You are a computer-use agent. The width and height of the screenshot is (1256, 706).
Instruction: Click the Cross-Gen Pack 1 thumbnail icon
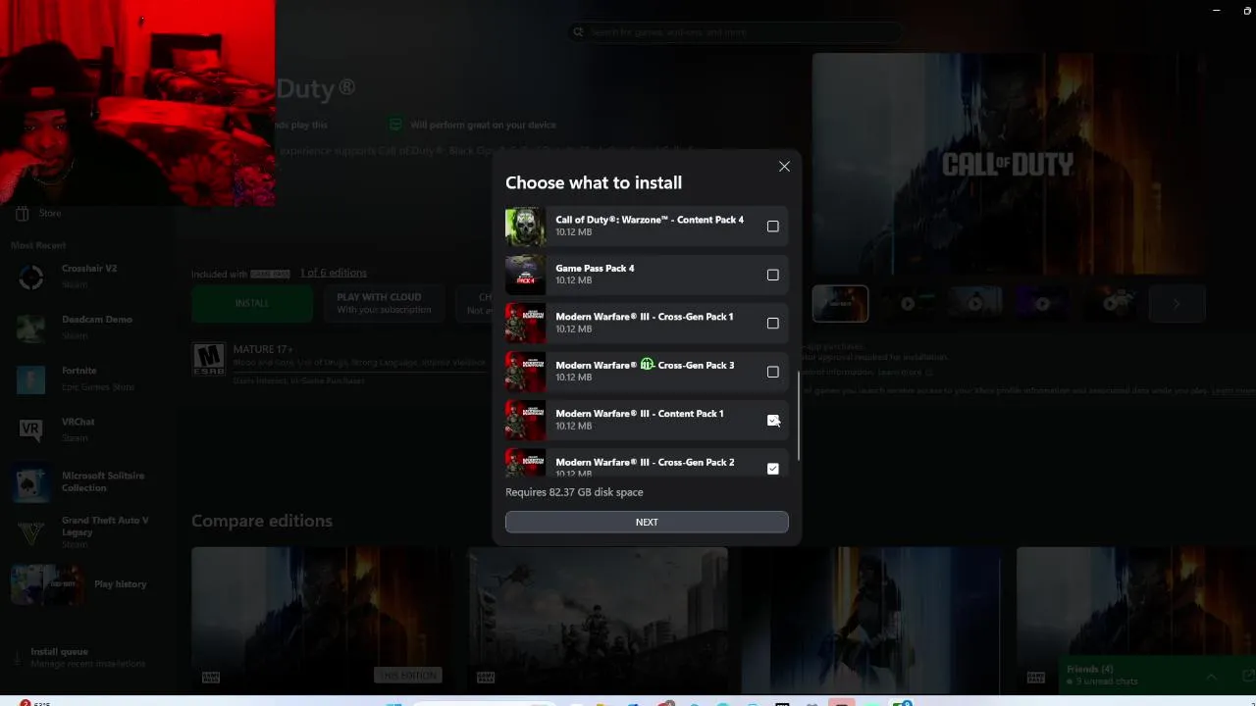(x=525, y=323)
